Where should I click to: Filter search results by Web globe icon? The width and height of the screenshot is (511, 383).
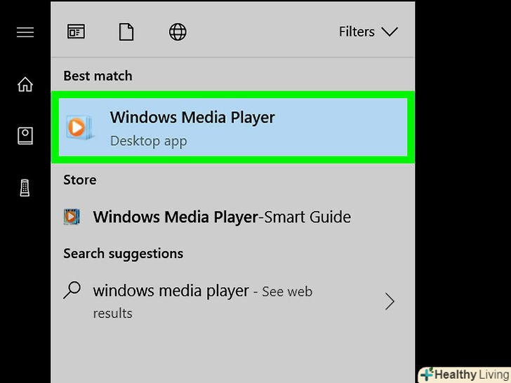178,32
